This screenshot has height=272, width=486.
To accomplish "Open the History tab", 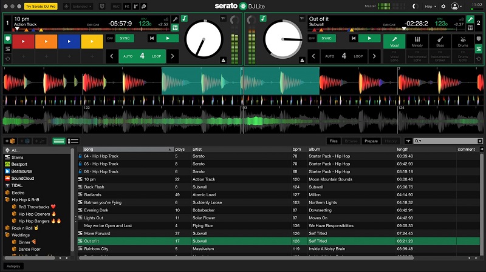I will pyautogui.click(x=391, y=141).
